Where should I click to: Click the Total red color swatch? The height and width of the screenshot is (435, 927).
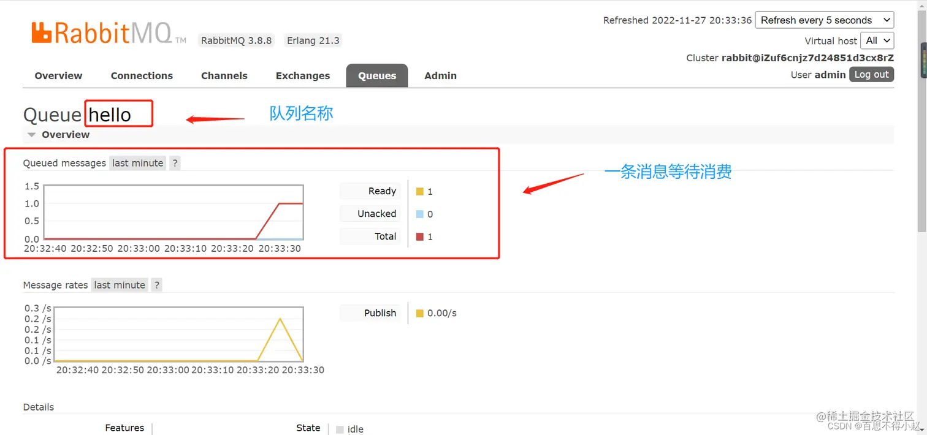point(420,237)
